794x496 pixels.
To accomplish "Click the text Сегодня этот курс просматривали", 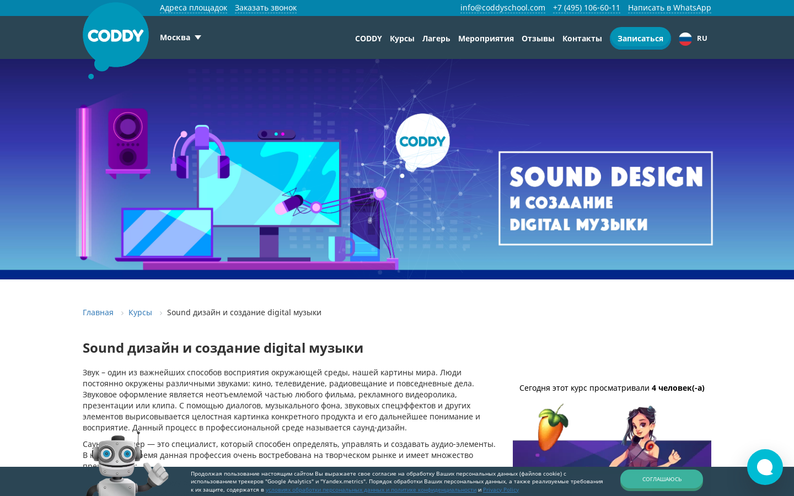I will (584, 388).
